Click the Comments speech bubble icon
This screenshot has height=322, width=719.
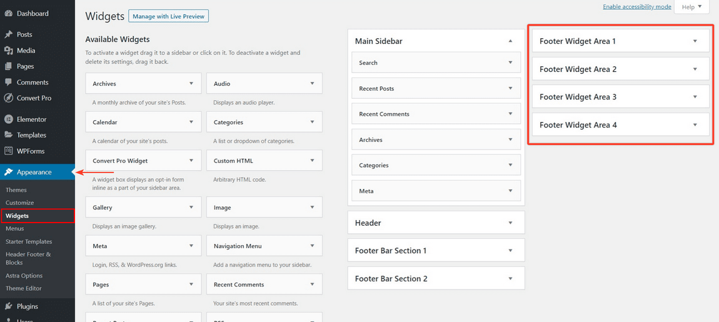click(8, 83)
